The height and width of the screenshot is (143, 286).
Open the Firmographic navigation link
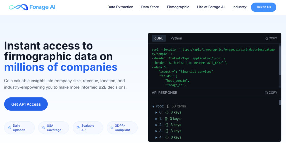(178, 7)
